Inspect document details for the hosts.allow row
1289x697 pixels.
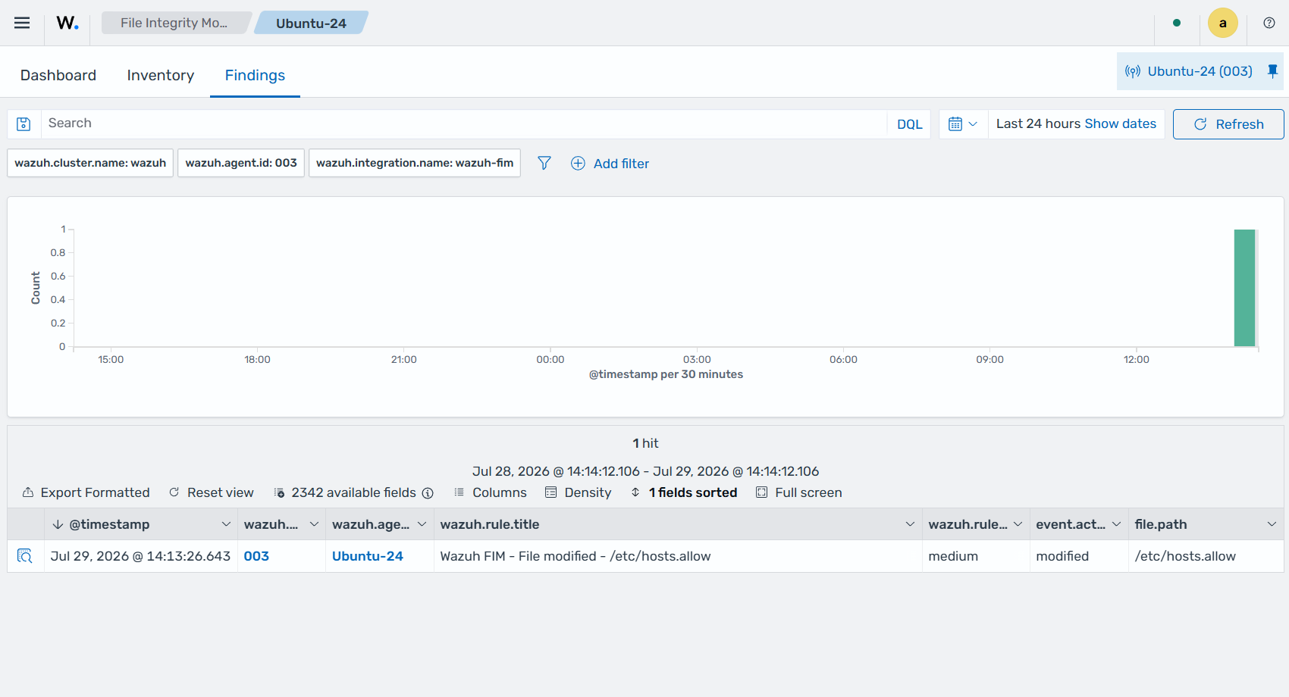25,556
